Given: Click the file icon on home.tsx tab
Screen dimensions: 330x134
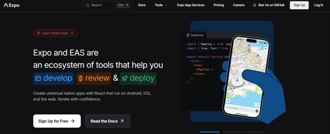Looking at the screenshot, I should click(x=188, y=35).
